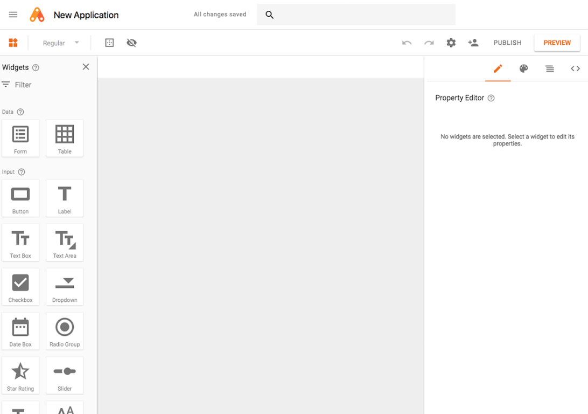The image size is (588, 414).
Task: Close the Widgets panel
Action: [x=86, y=67]
